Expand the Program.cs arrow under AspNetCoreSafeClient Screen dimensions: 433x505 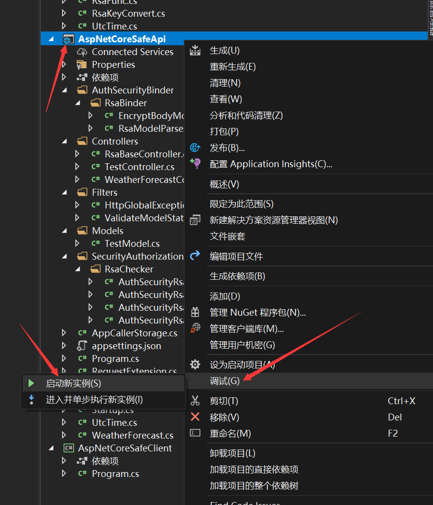click(64, 474)
